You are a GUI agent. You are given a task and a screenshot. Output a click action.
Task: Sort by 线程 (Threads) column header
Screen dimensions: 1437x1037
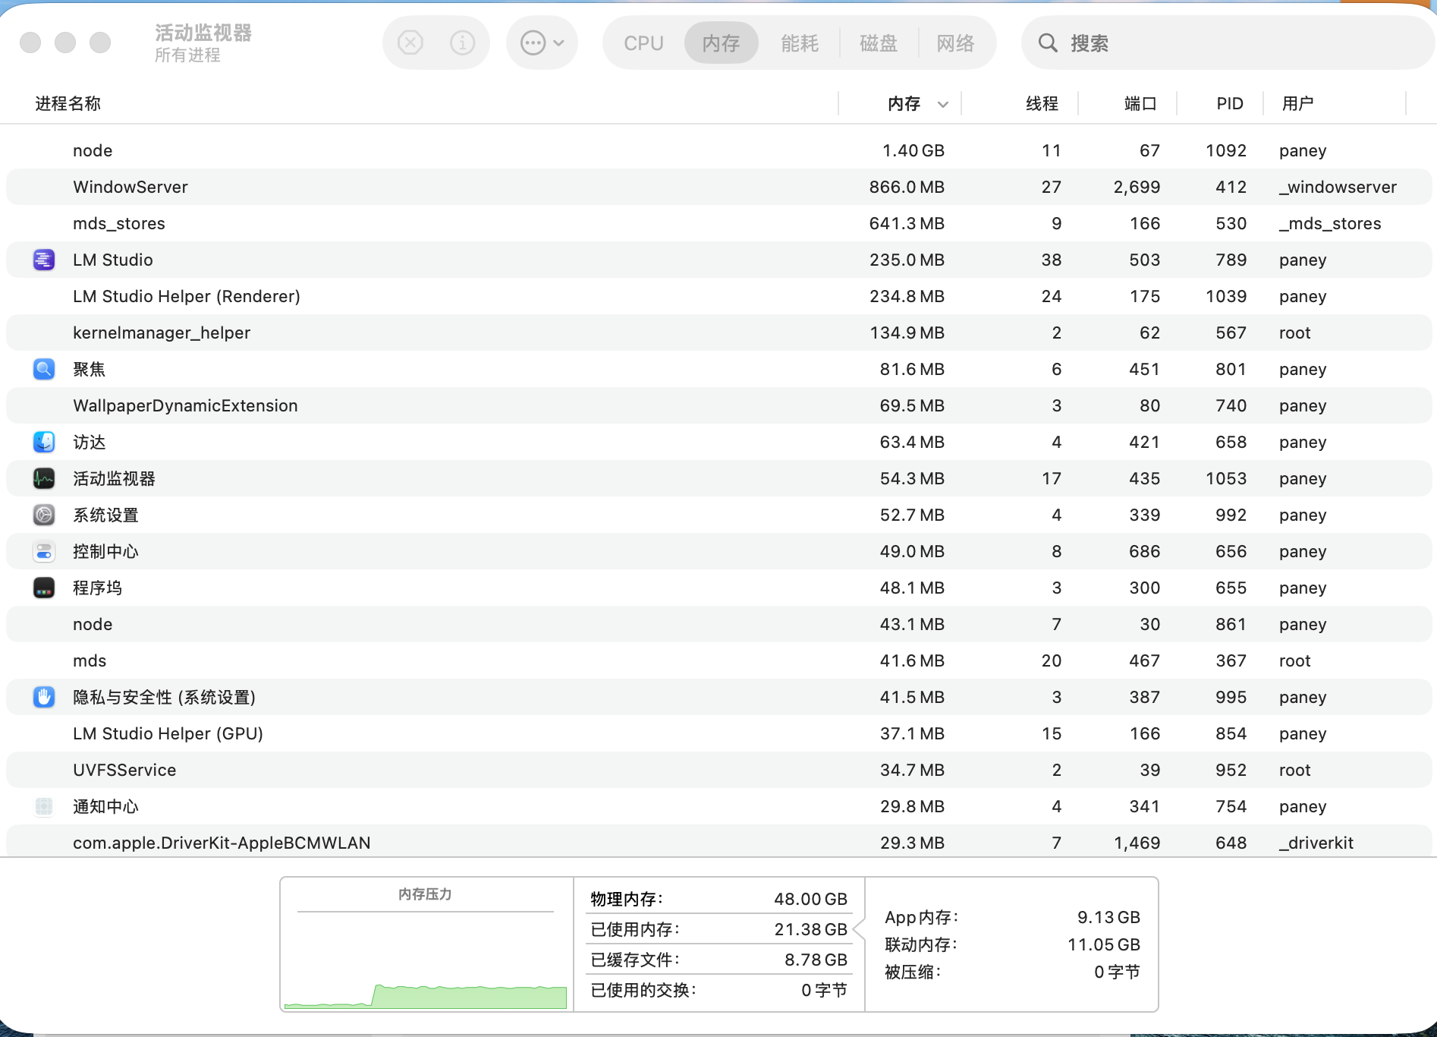tap(1042, 103)
